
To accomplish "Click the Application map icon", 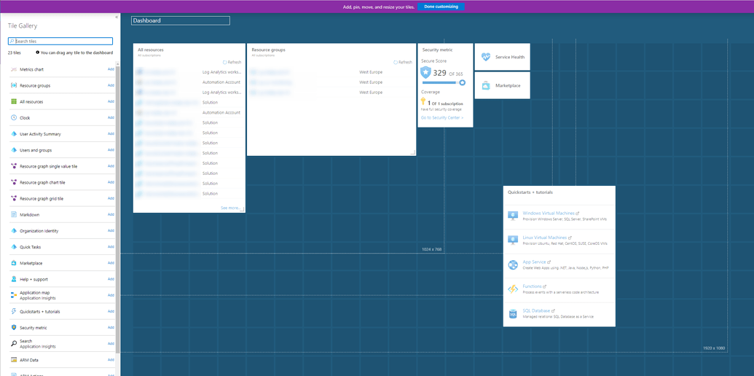I will 13,295.
